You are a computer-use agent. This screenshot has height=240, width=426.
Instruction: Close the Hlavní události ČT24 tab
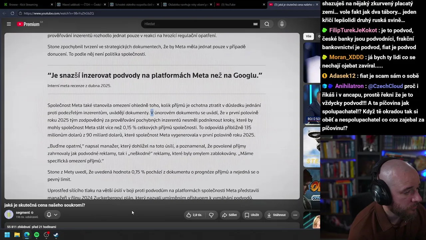[x=105, y=5]
